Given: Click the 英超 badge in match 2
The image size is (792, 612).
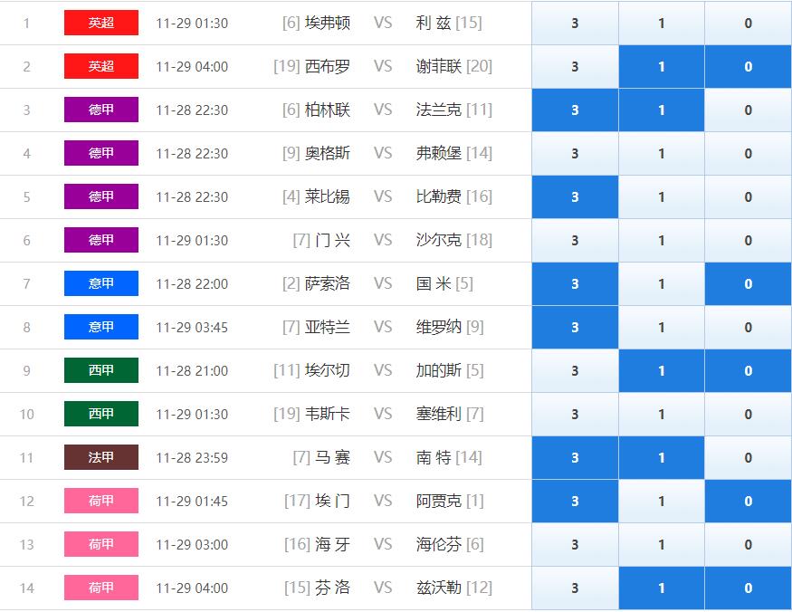Looking at the screenshot, I should point(101,66).
